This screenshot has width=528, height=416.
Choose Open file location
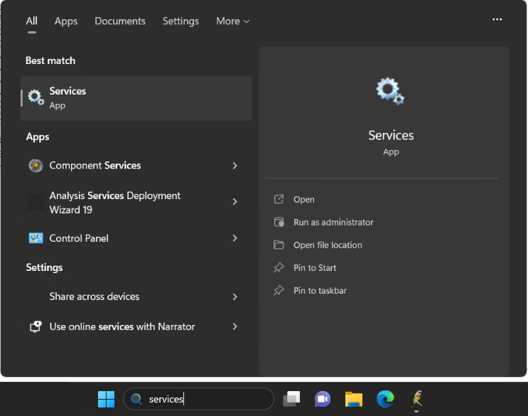[x=328, y=245]
